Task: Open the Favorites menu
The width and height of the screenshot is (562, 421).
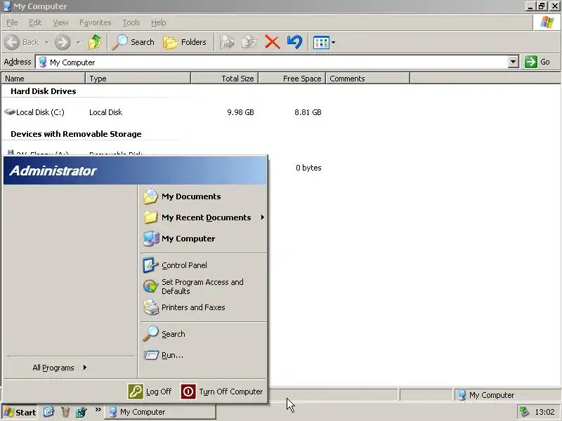Action: point(96,22)
